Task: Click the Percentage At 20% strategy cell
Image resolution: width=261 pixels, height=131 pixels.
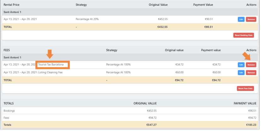Action: pos(87,19)
